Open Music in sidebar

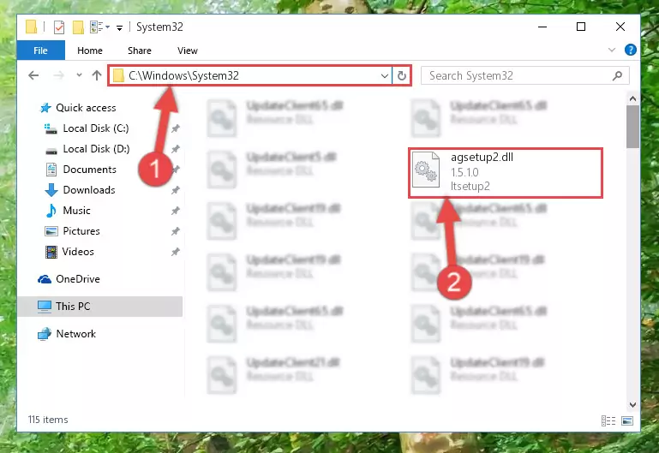[76, 211]
